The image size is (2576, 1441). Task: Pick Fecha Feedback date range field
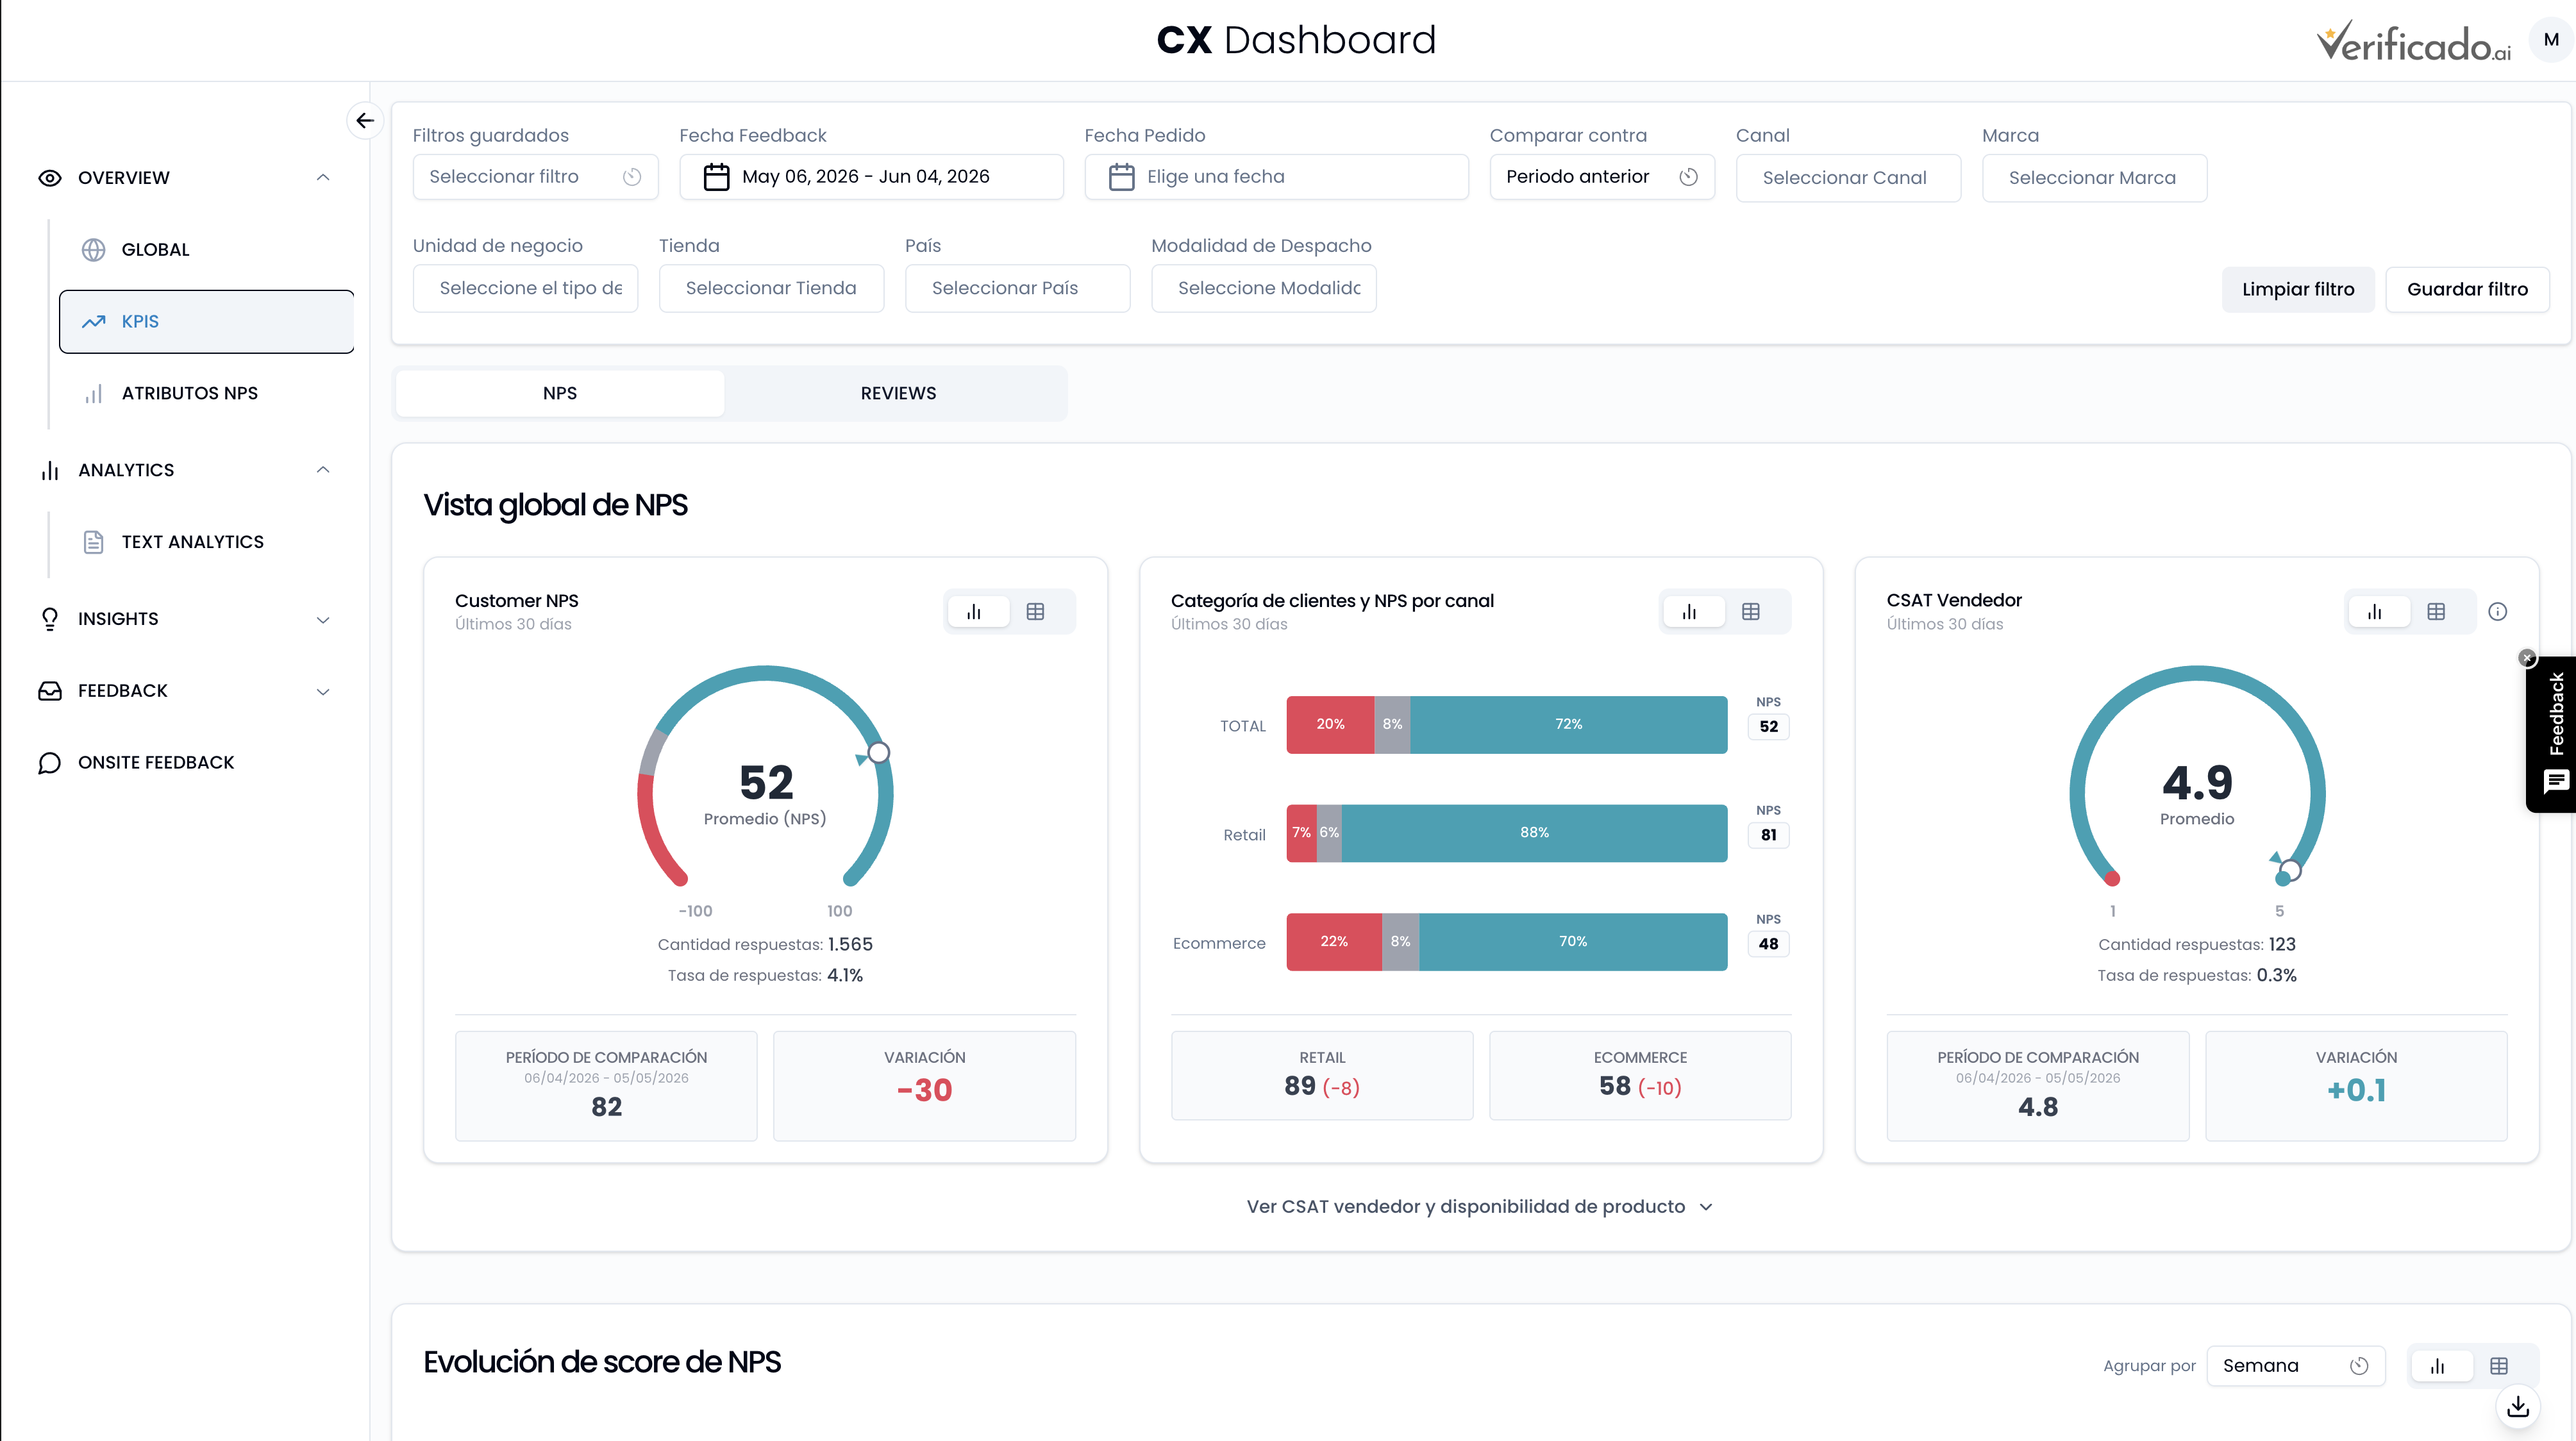(x=871, y=177)
